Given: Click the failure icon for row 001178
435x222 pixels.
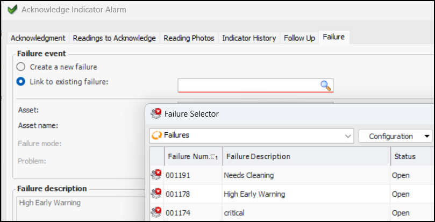Looking at the screenshot, I should [156, 194].
